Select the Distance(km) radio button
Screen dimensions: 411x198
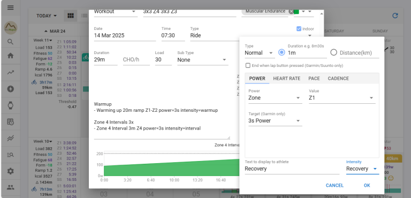pyautogui.click(x=333, y=52)
